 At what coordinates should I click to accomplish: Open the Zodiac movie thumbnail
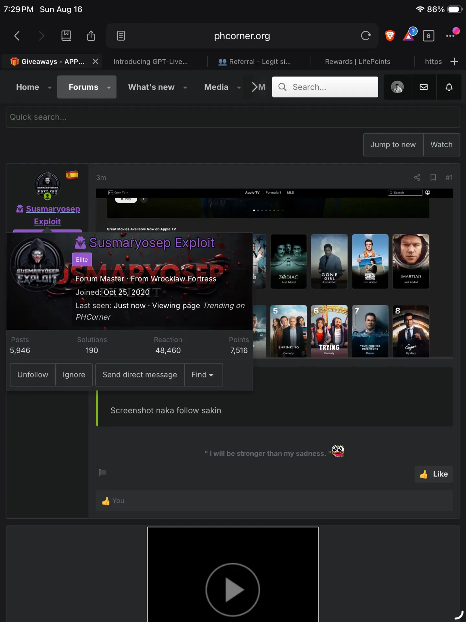(288, 261)
